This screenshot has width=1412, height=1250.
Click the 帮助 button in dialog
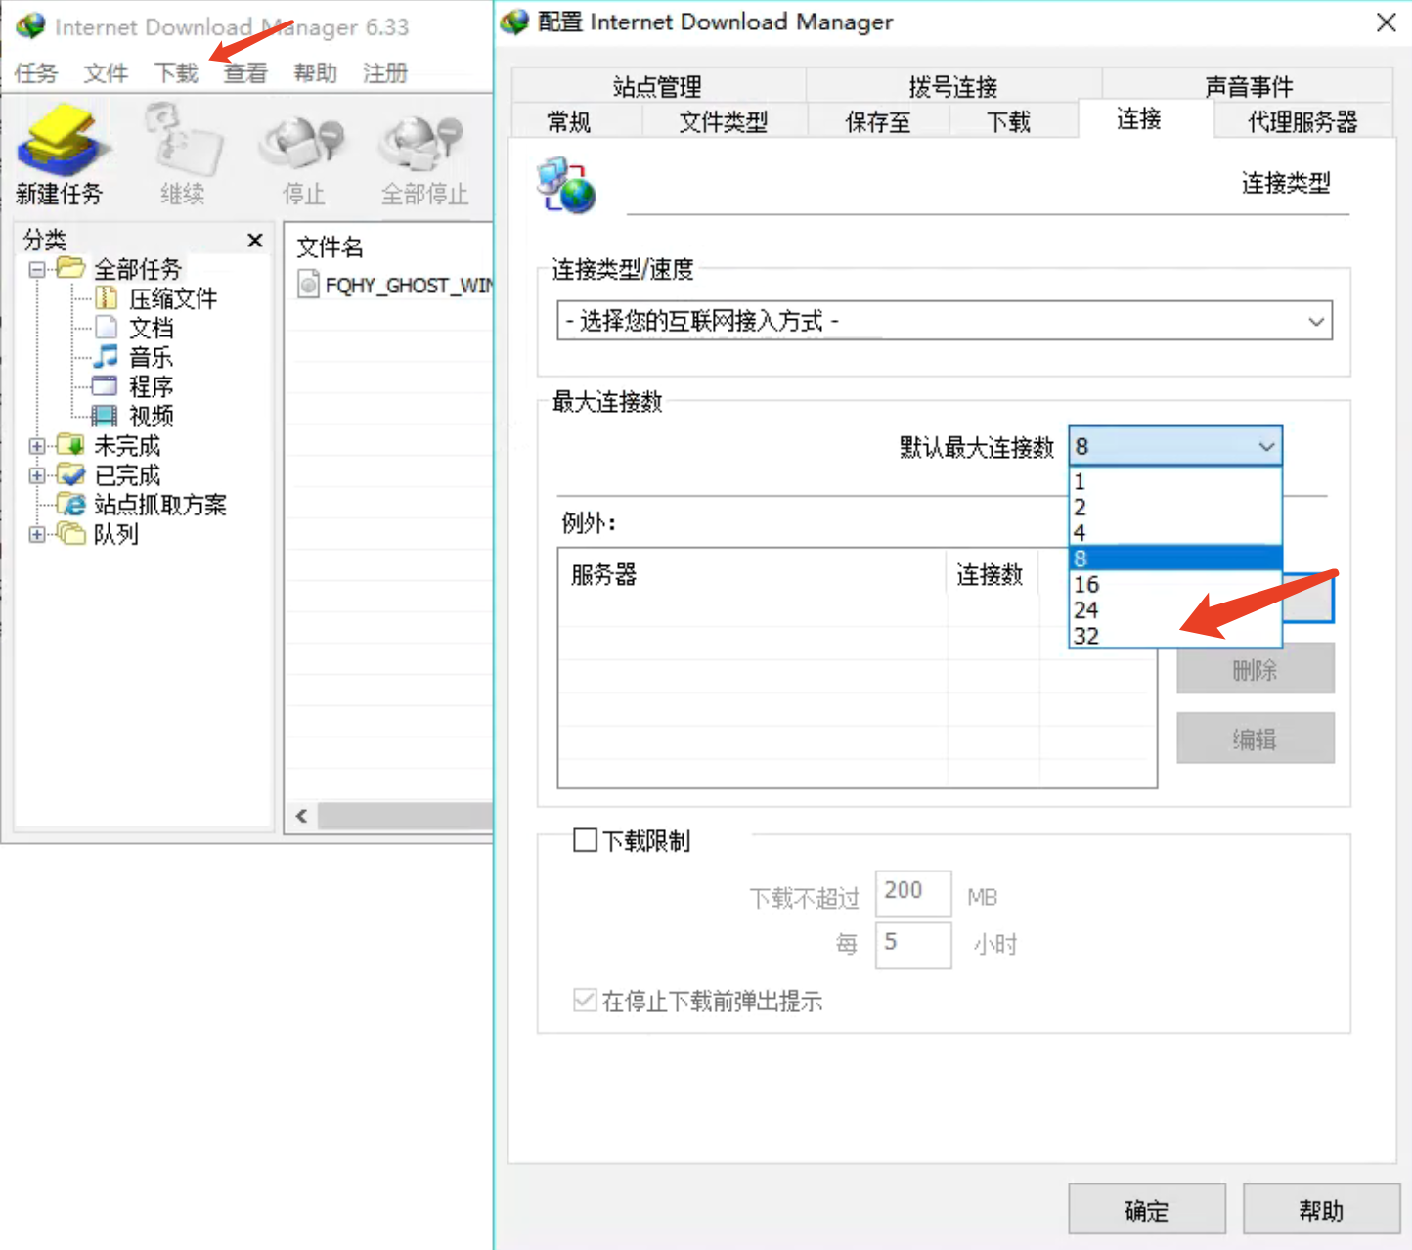click(1321, 1209)
